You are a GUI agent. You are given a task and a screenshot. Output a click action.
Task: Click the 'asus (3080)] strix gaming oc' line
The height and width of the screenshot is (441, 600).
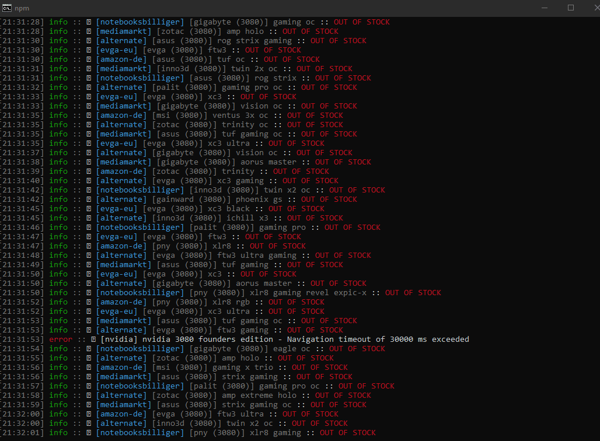183,405
